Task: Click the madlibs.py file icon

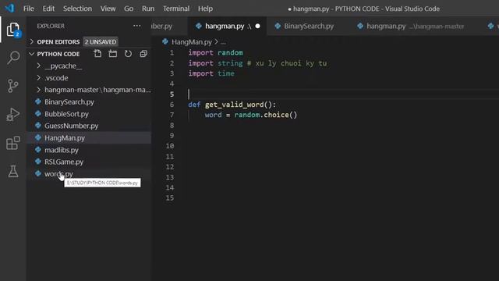Action: pyautogui.click(x=38, y=150)
